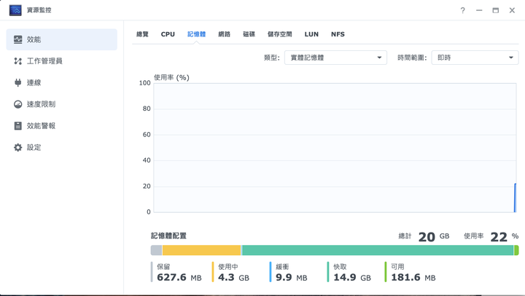Select the CPU tab
The image size is (525, 296).
click(x=168, y=34)
